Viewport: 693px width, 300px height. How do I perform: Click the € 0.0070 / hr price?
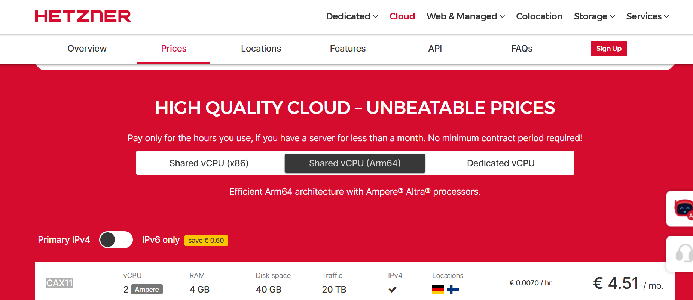point(530,283)
